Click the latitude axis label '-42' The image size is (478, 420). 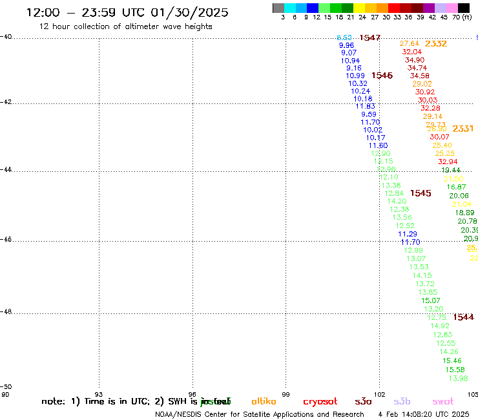tap(6, 102)
